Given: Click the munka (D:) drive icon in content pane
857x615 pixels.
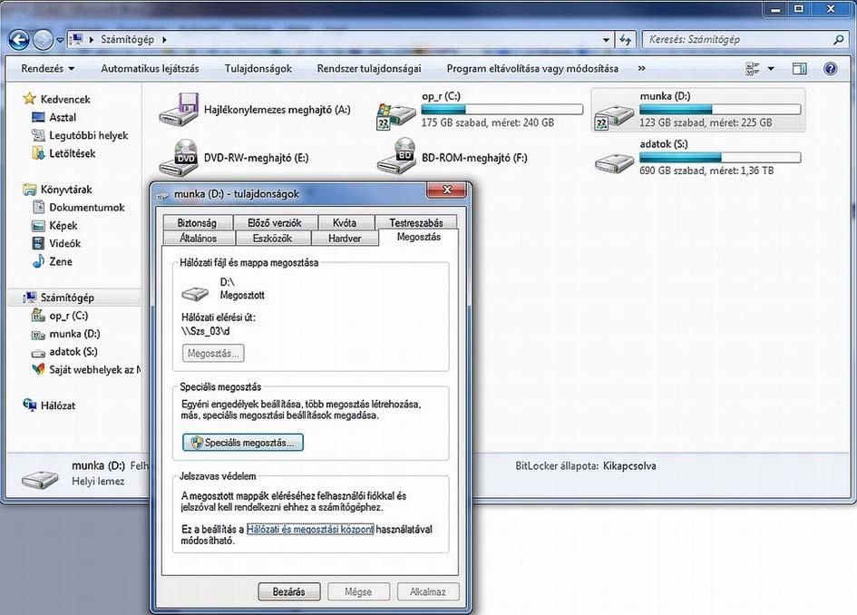Looking at the screenshot, I should tap(614, 115).
